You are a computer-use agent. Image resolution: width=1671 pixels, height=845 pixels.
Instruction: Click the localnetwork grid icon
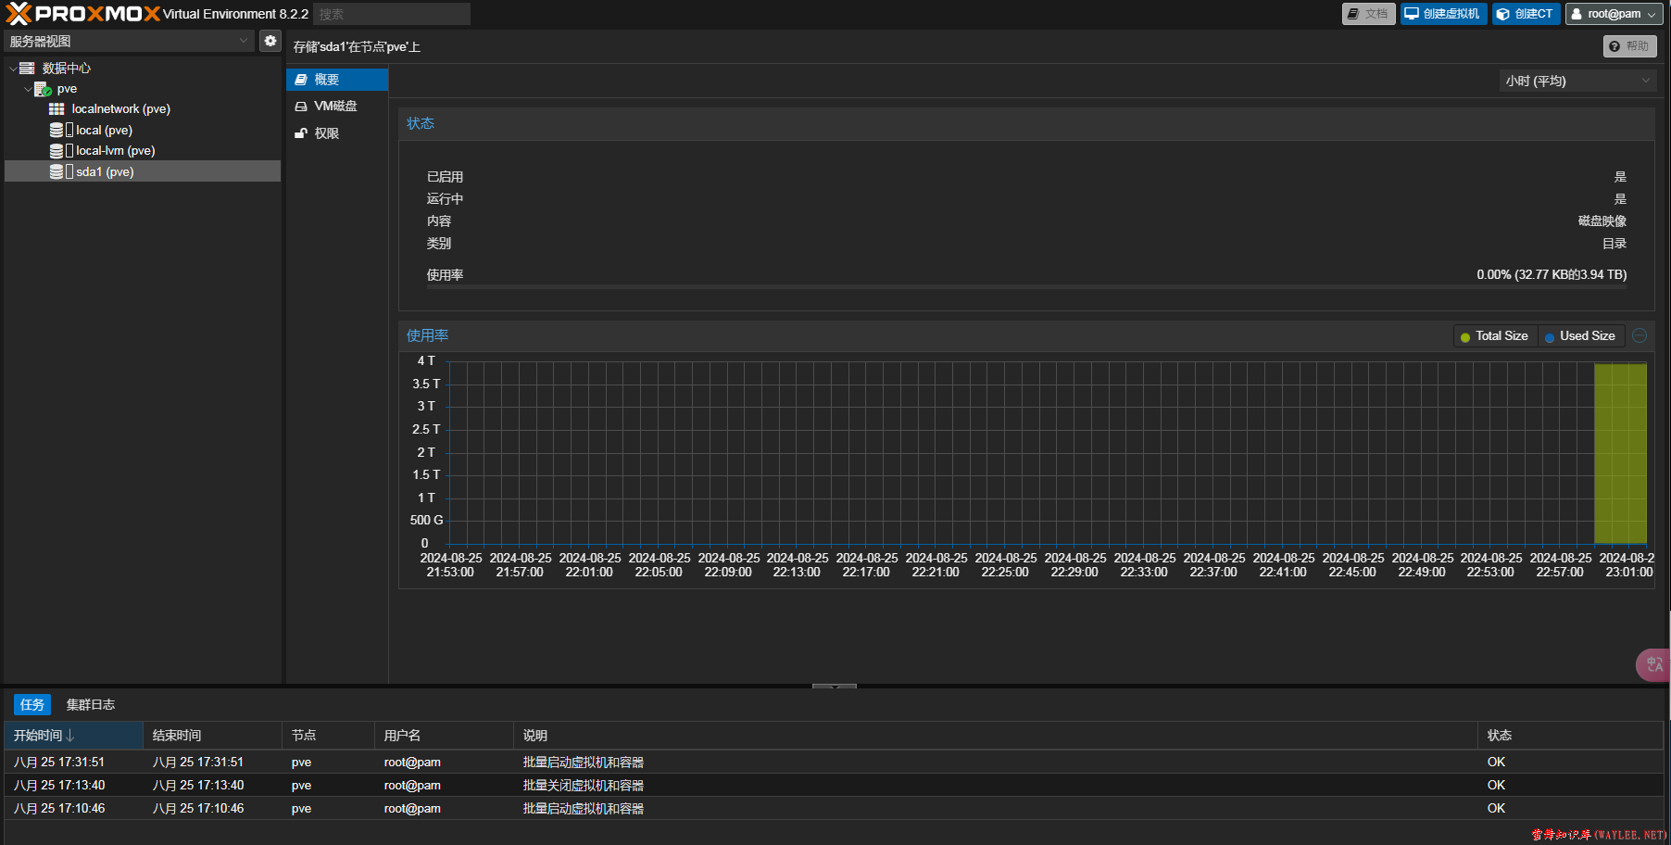tap(57, 109)
